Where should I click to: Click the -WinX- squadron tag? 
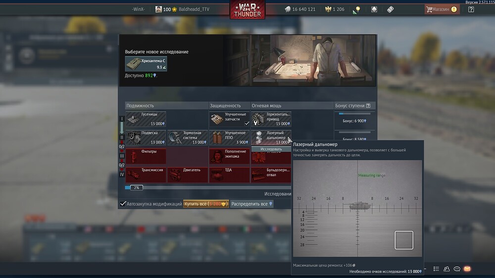[138, 9]
